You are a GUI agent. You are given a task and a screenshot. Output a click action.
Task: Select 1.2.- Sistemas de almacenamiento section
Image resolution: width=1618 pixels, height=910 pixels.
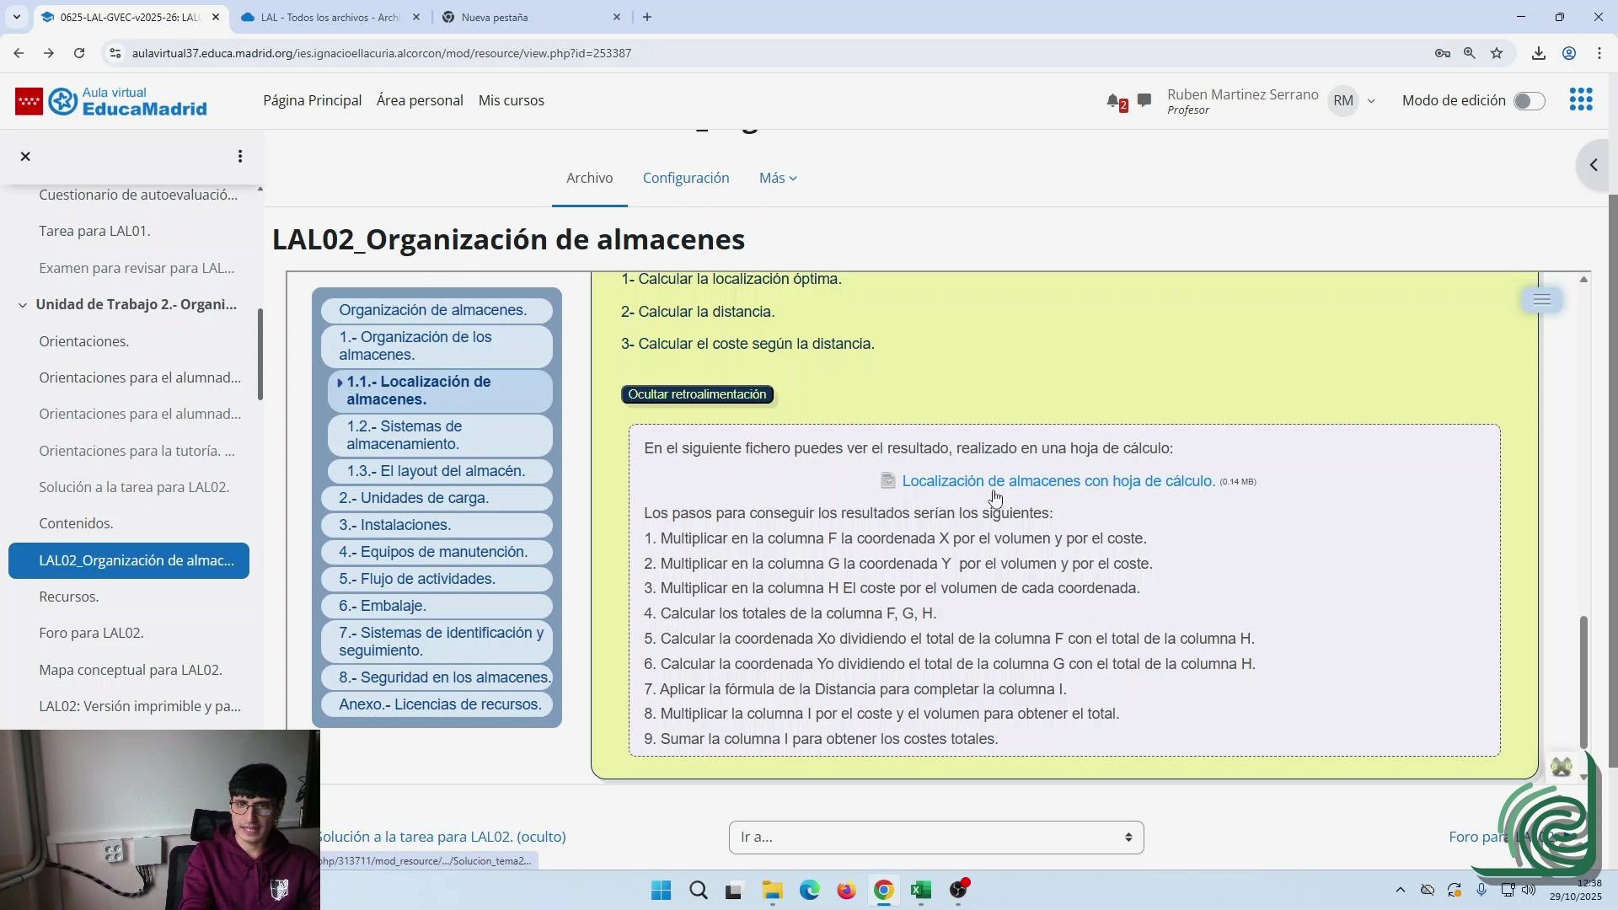(x=404, y=435)
